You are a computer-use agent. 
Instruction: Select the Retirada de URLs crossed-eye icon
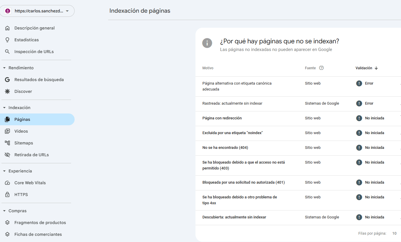[7, 154]
